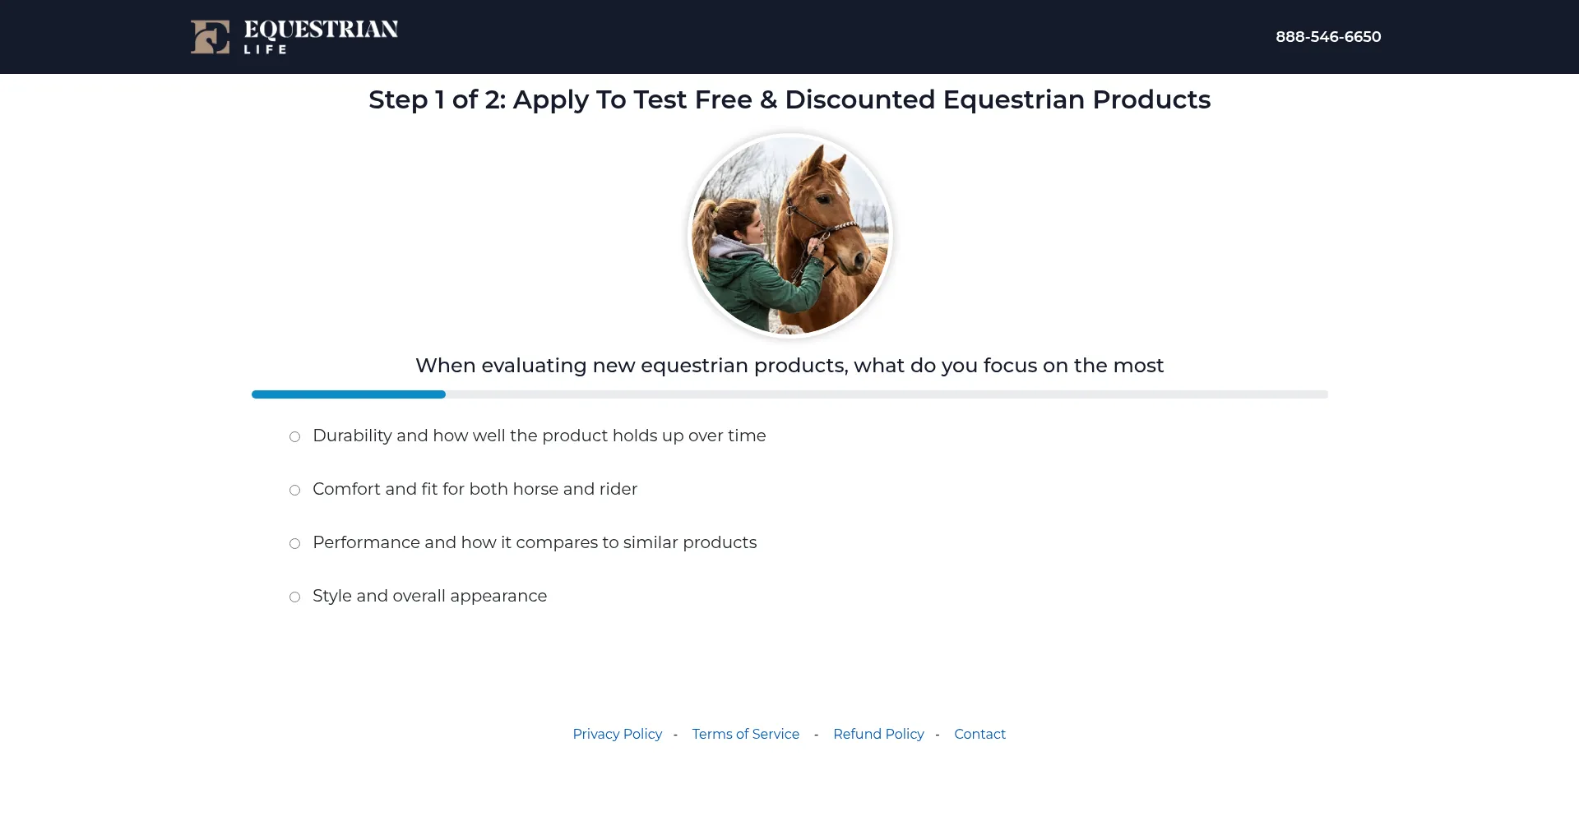The image size is (1579, 816).
Task: Click the 'Style and overall appearance' answer text
Action: pos(429,596)
